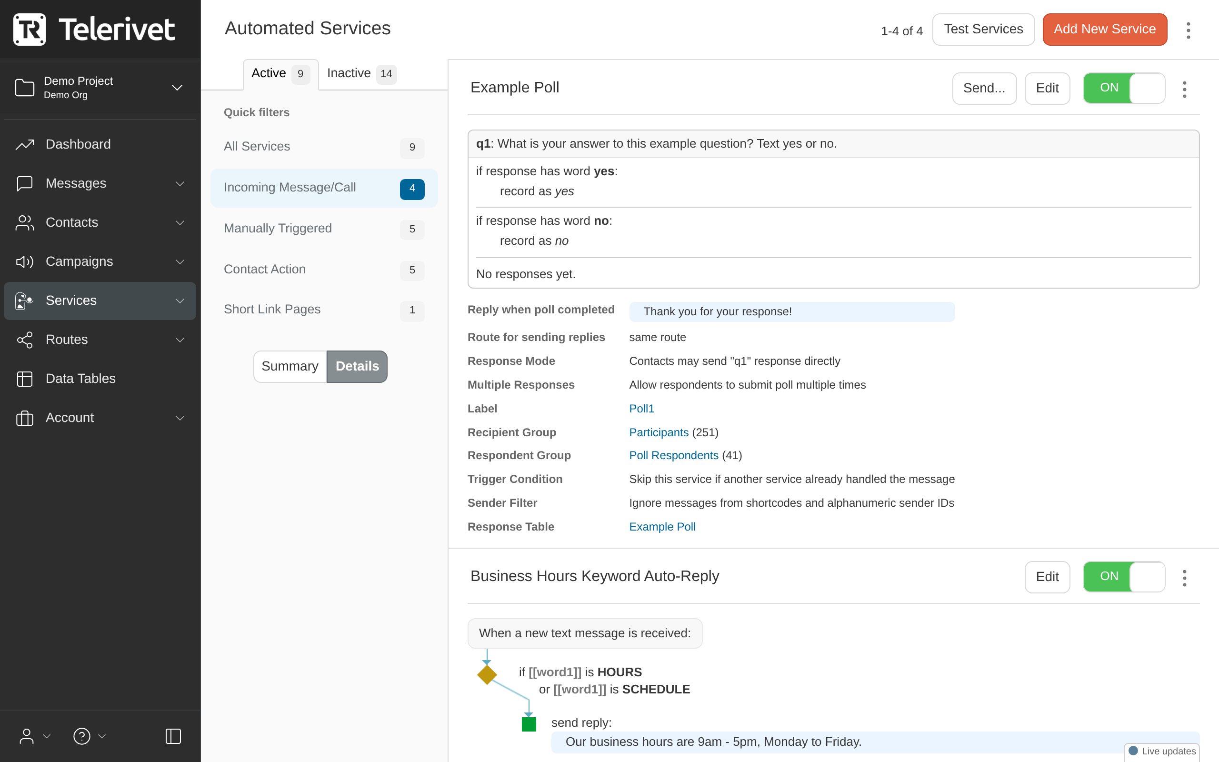
Task: Open Example Poll three-dot options menu
Action: [x=1185, y=89]
